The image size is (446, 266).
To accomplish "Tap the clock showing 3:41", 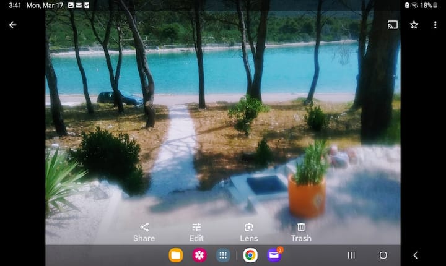I will [15, 6].
